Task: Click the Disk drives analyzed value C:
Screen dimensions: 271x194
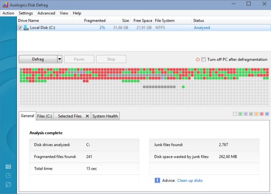Action: point(88,145)
